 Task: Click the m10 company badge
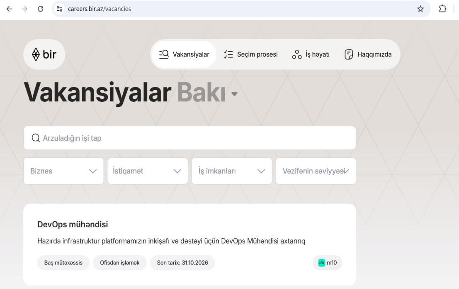tap(328, 263)
